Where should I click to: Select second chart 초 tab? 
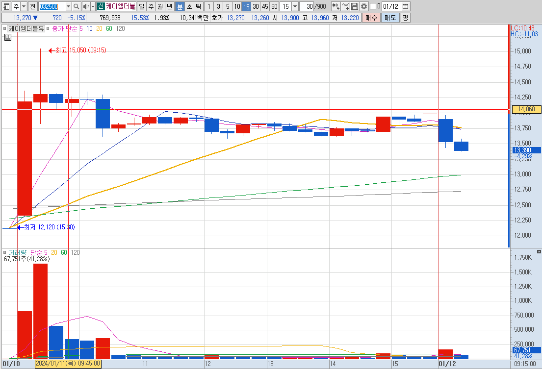point(189,6)
